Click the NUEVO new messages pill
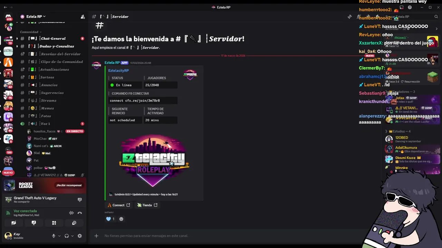This screenshot has width=442, height=248. click(369, 55)
